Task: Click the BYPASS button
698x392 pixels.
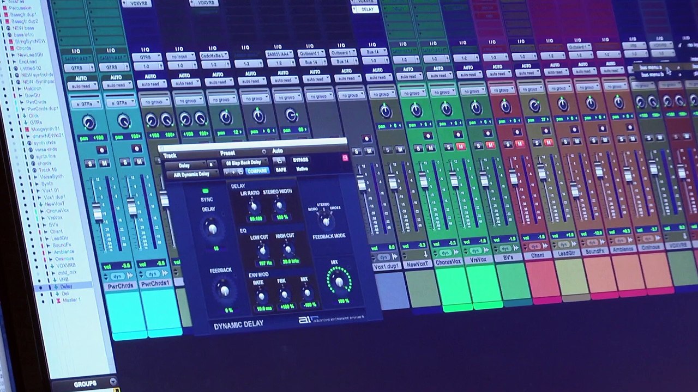Action: pos(300,160)
